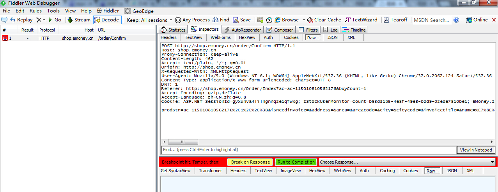Open the View menu
Viewport: 498px width, 192px height.
[71, 11]
